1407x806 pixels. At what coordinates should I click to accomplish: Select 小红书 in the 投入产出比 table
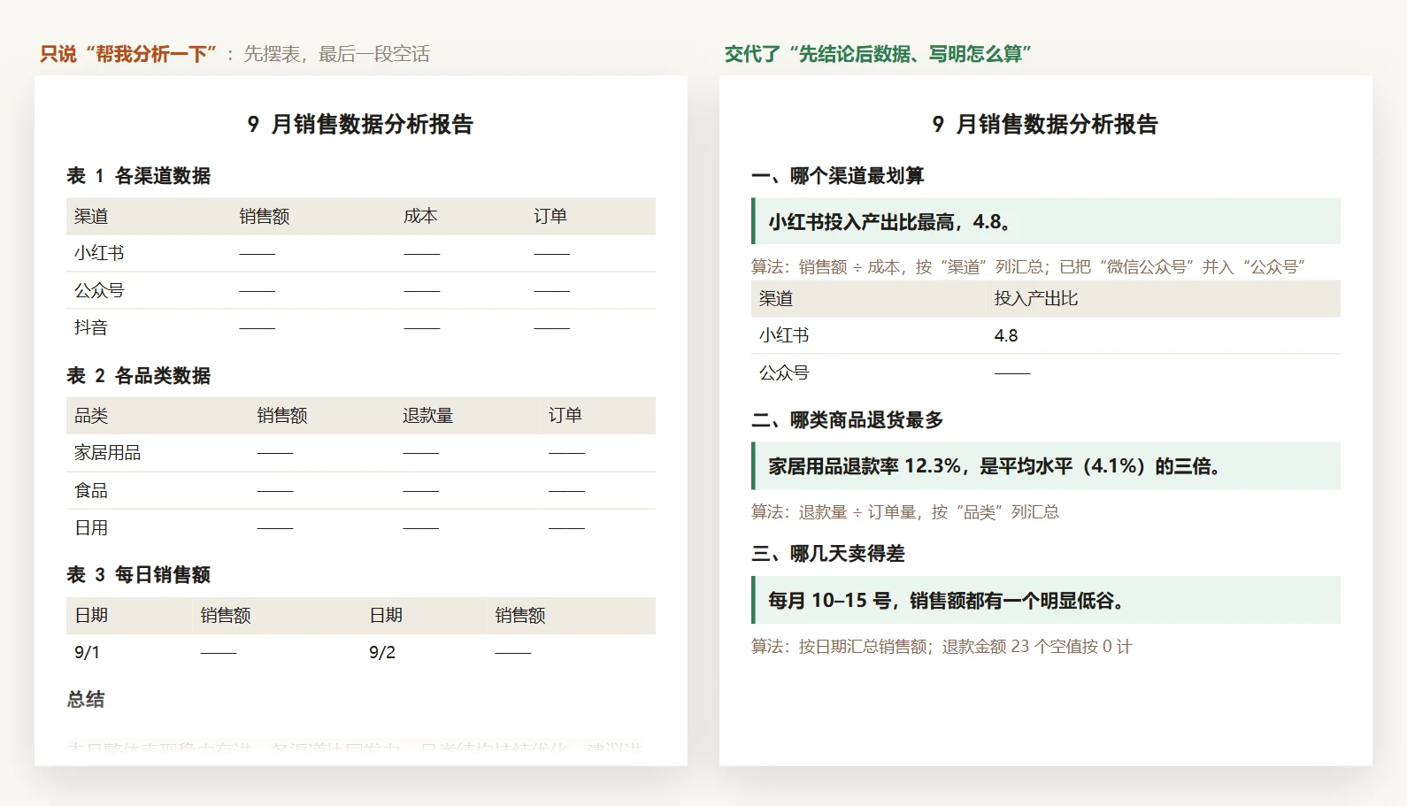pos(784,336)
